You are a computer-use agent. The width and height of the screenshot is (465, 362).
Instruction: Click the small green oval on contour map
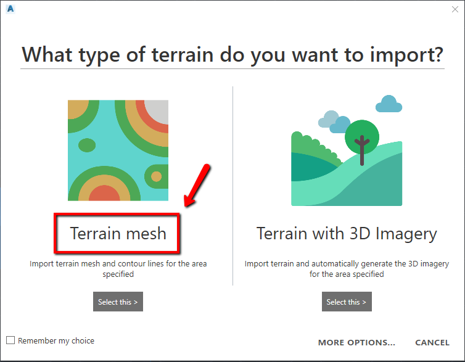coord(87,145)
